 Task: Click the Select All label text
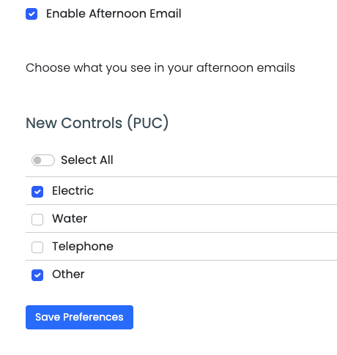pos(87,160)
